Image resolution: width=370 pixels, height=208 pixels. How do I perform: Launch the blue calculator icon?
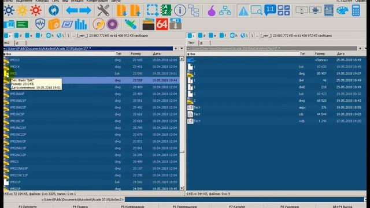pyautogui.click(x=356, y=10)
